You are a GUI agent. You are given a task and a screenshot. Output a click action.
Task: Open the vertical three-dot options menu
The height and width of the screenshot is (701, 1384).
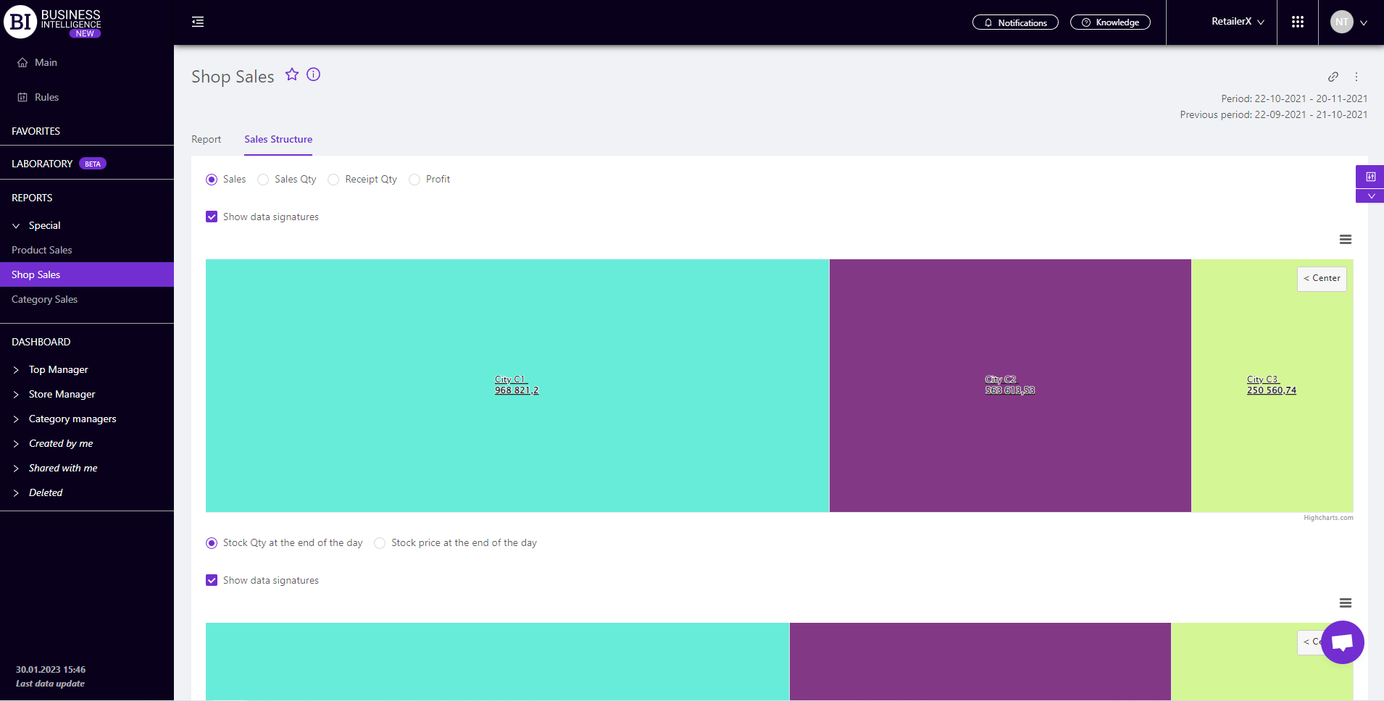tap(1356, 77)
